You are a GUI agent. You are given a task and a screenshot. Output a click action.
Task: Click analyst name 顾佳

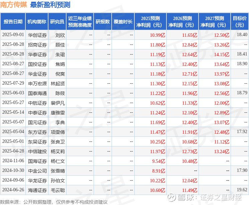click(x=60, y=45)
